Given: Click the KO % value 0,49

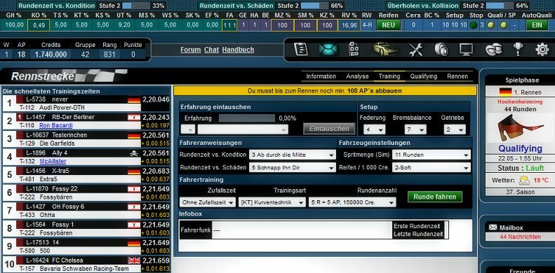Looking at the screenshot, I should coord(39,25).
